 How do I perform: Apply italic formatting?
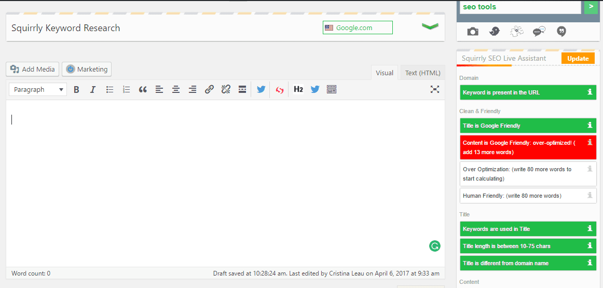(x=93, y=90)
